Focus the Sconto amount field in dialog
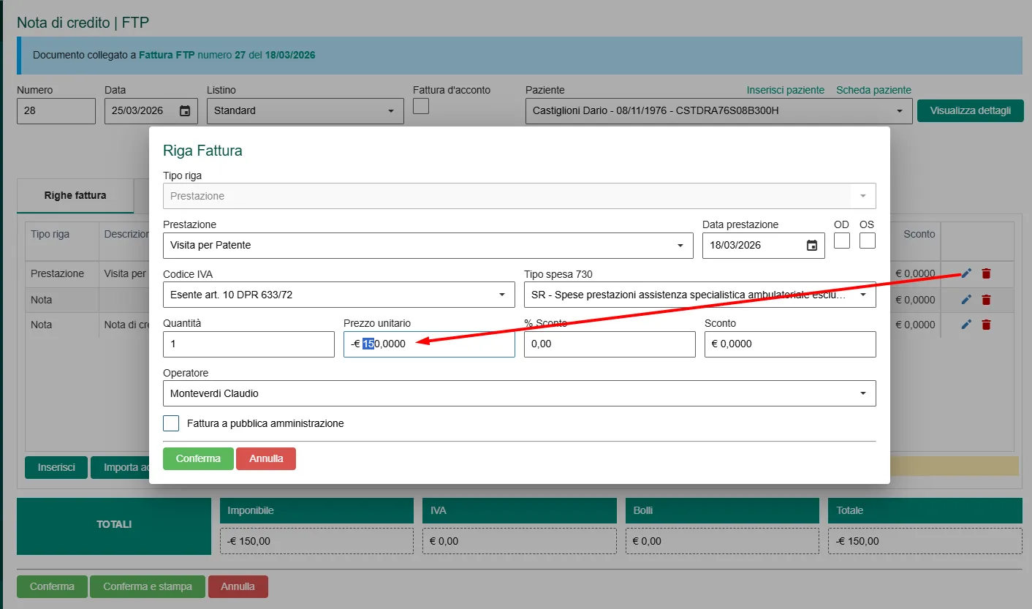The height and width of the screenshot is (609, 1032). pos(790,344)
